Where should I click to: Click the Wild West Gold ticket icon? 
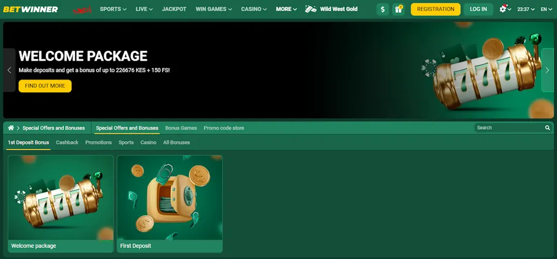click(310, 9)
